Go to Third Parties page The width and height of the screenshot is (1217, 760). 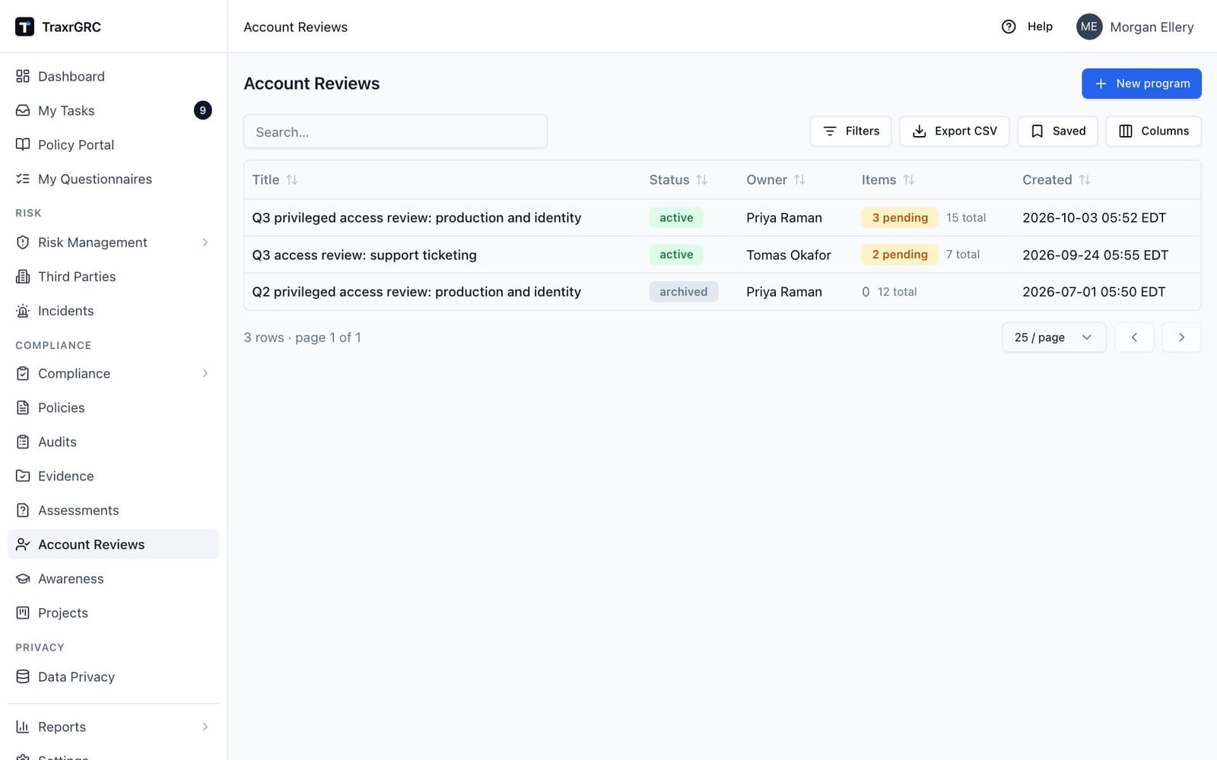click(x=113, y=277)
